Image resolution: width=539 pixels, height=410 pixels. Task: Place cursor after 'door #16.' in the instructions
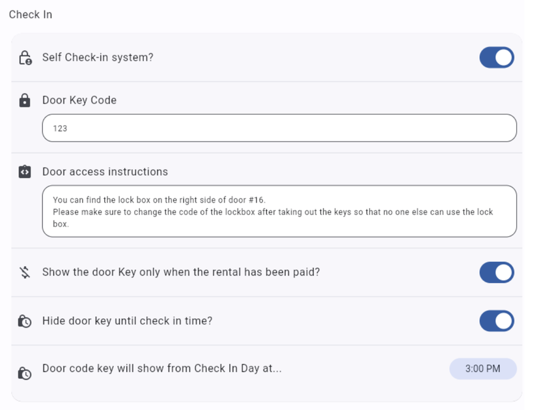point(267,200)
